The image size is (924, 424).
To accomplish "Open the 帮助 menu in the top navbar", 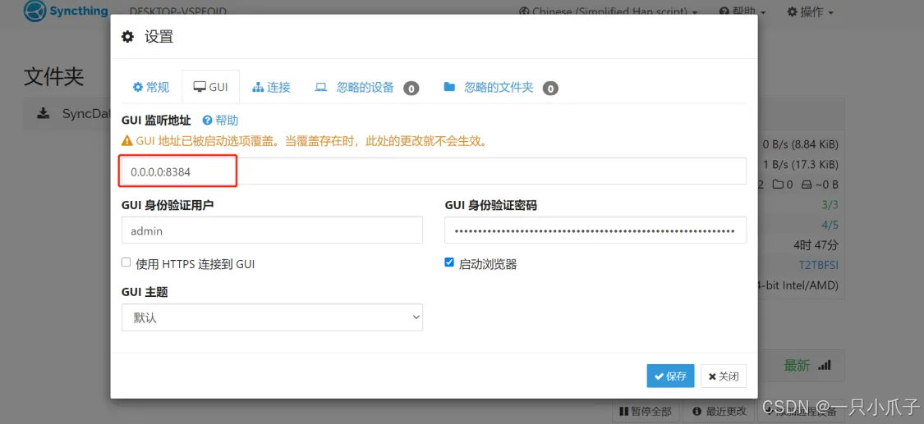I will point(742,11).
